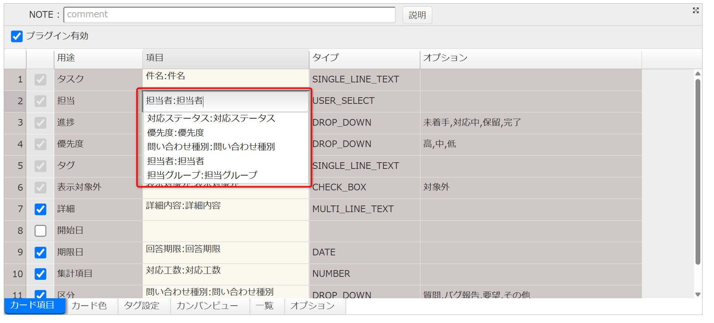Click the scrollbar up arrow
The width and height of the screenshot is (714, 323).
[698, 74]
